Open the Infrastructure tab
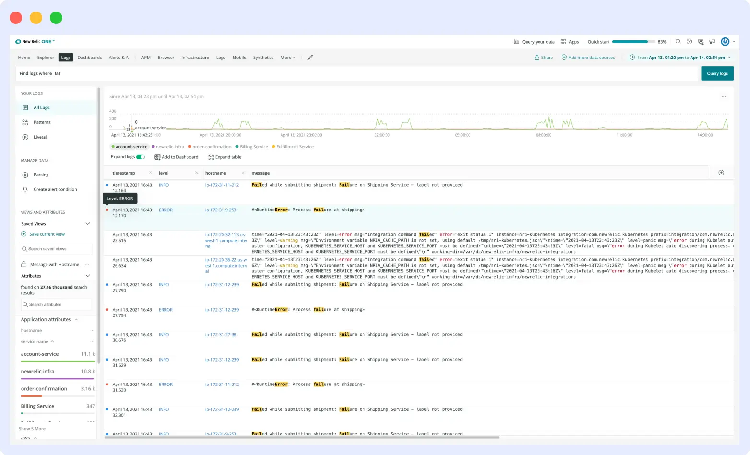 click(195, 58)
